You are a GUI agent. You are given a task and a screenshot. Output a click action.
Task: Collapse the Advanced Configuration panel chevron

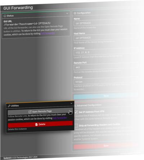[x=137, y=103]
